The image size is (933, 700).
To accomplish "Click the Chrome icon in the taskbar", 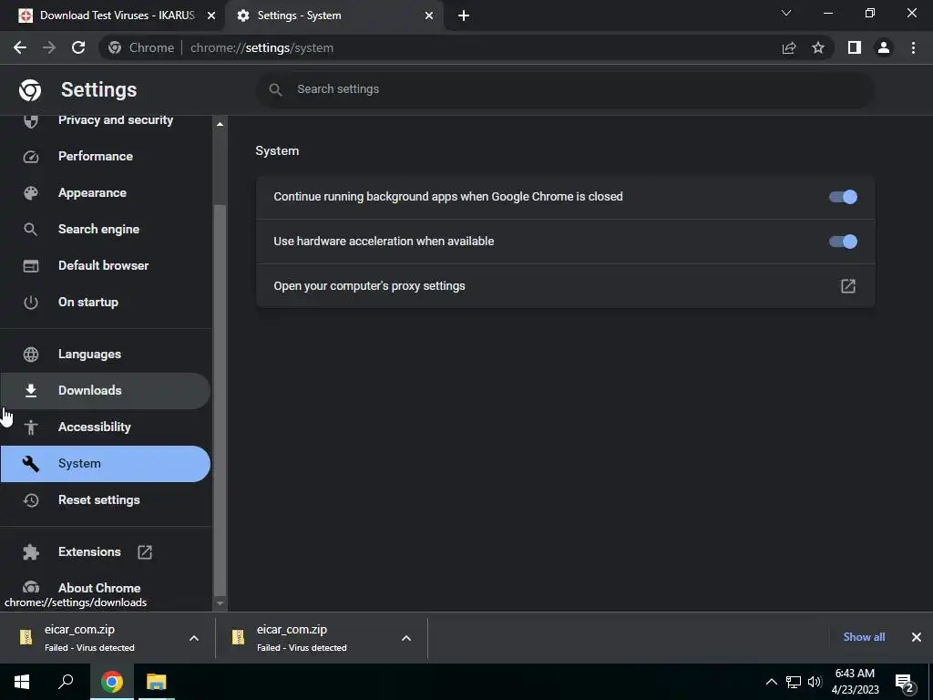I will pos(111,682).
